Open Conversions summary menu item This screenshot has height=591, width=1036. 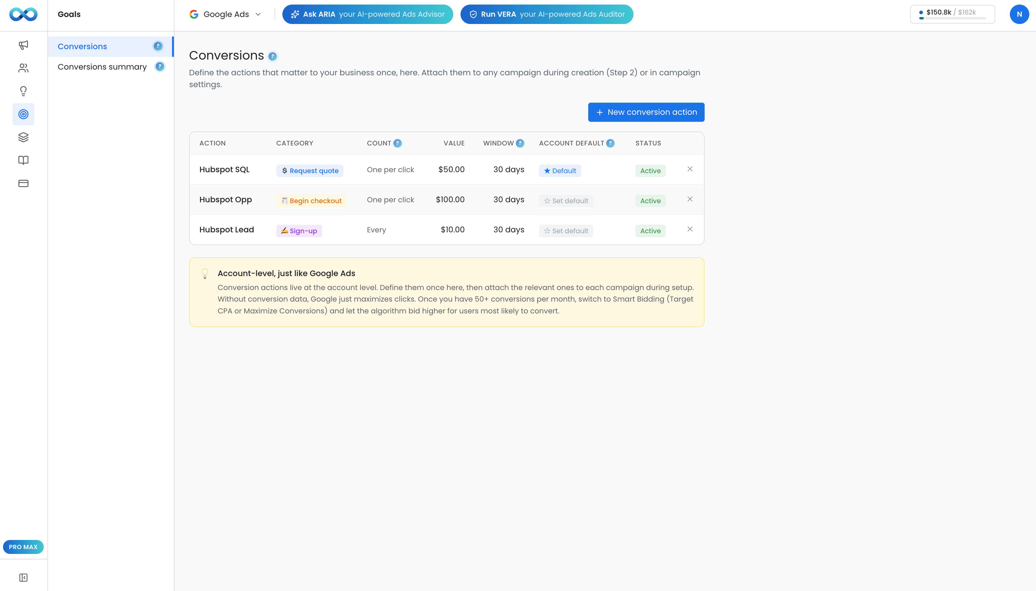(111, 67)
